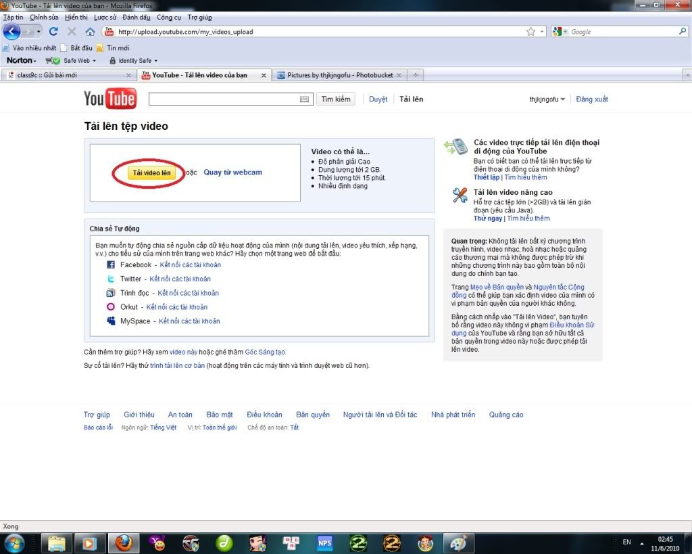Open the Công cụ menu
Image resolution: width=692 pixels, height=554 pixels.
coord(168,17)
